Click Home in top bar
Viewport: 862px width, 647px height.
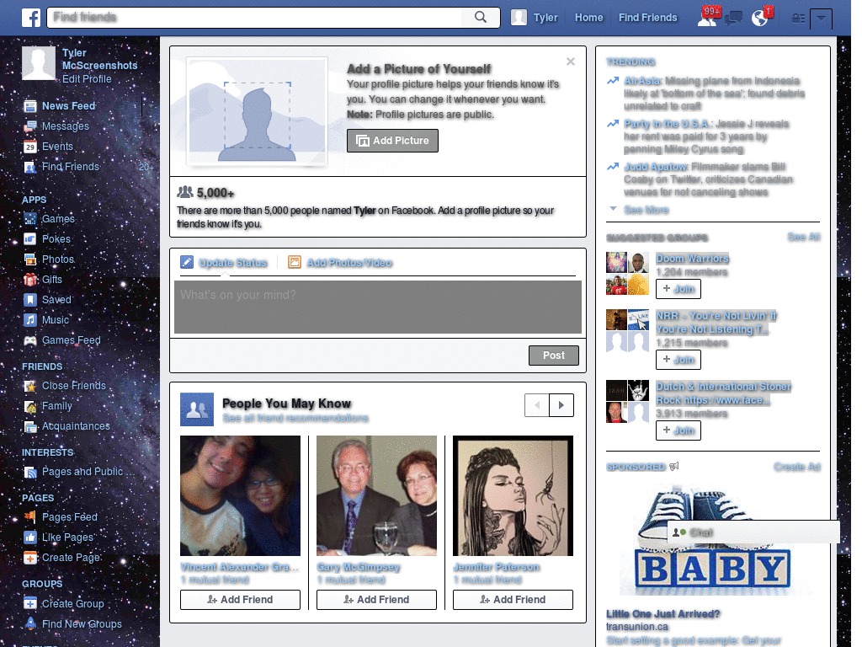pos(588,18)
